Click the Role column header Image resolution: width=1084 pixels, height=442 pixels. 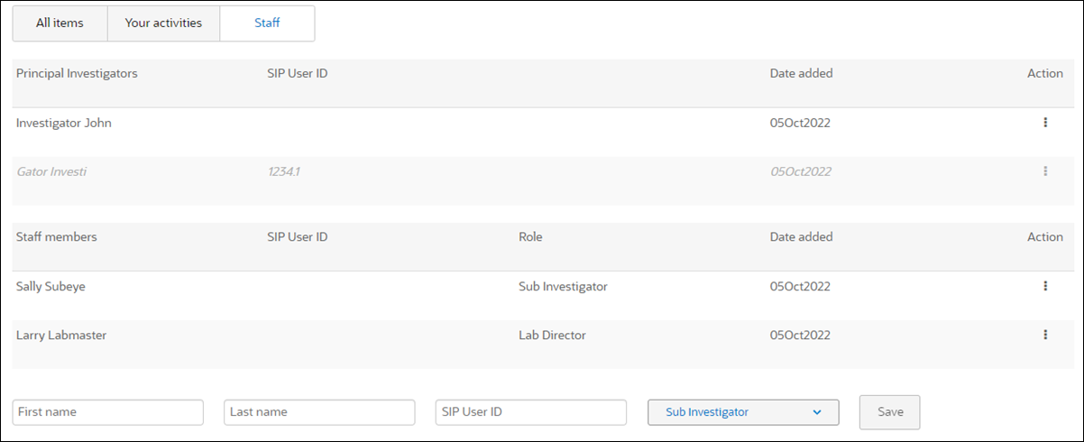[530, 236]
